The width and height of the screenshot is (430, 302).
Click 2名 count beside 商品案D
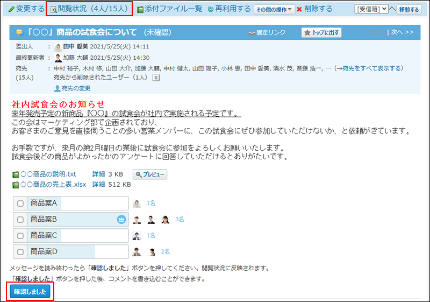click(x=166, y=252)
